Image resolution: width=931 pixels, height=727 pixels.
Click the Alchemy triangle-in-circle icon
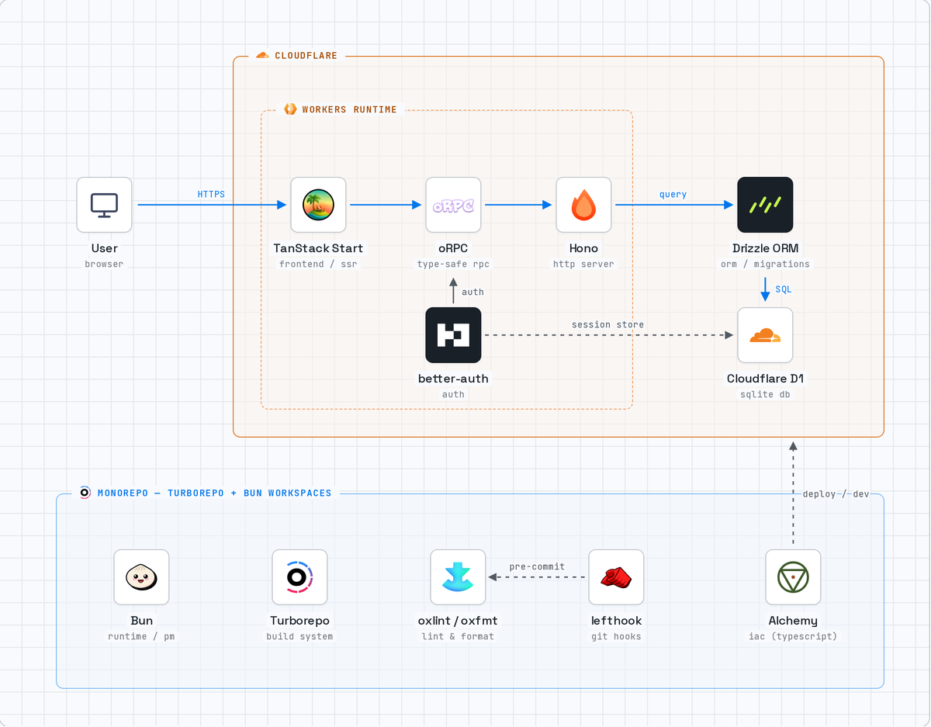(x=793, y=577)
